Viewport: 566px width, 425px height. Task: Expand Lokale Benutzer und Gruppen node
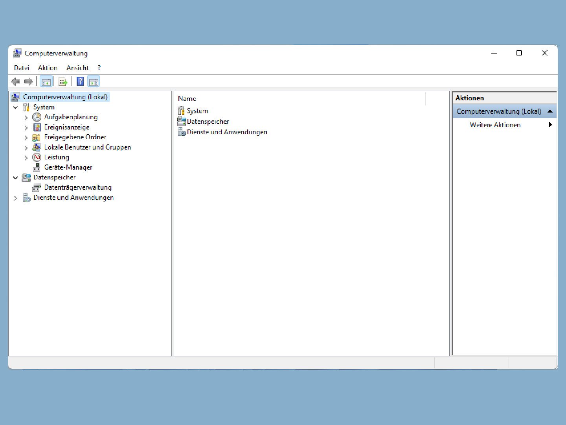[26, 148]
